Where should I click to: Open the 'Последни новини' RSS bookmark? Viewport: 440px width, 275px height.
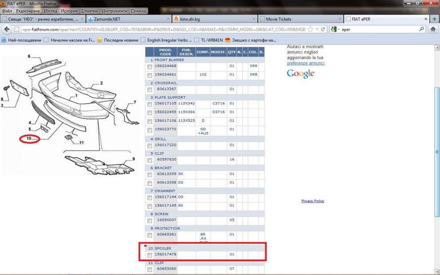point(118,40)
